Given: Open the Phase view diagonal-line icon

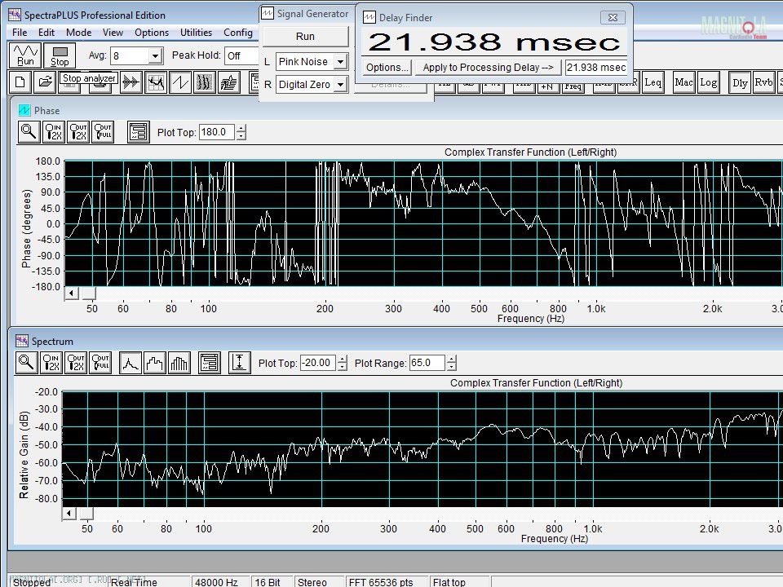Looking at the screenshot, I should tap(179, 82).
